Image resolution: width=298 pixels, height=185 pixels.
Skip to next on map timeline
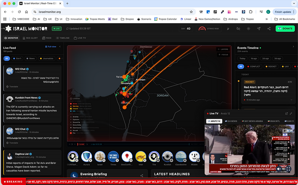[75, 144]
